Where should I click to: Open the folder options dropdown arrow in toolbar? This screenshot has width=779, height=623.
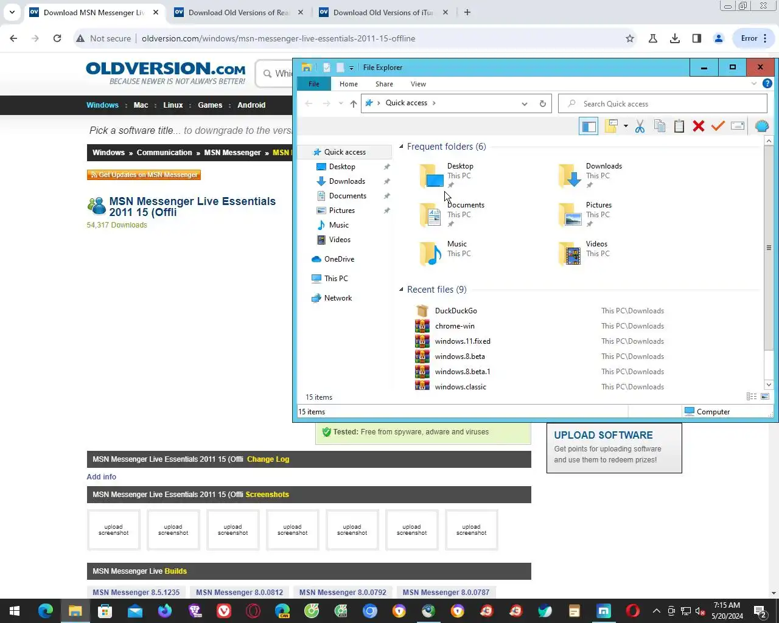click(626, 126)
